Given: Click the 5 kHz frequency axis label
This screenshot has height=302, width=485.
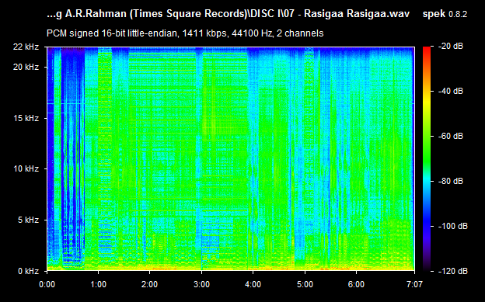Looking at the screenshot, I should [x=28, y=220].
